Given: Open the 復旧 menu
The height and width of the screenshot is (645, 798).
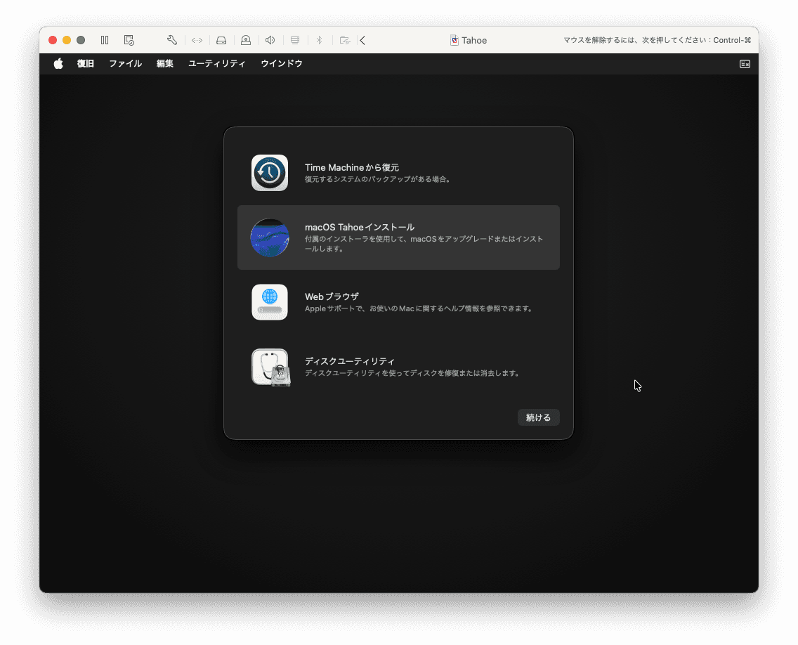Looking at the screenshot, I should pos(85,63).
